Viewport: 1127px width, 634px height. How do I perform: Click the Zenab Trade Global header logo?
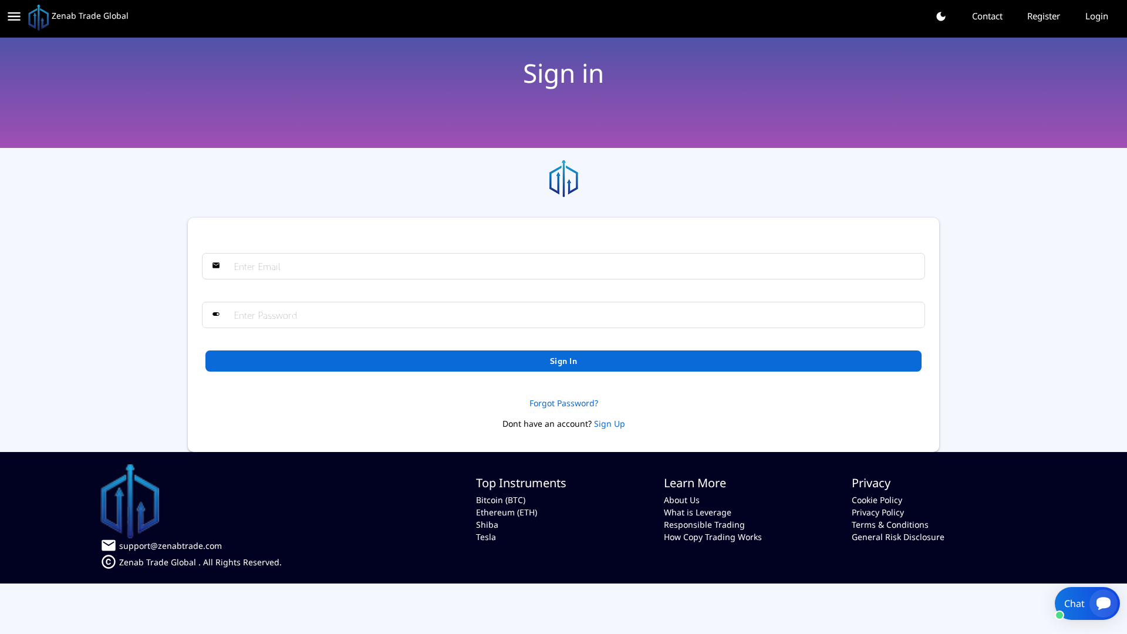78,16
